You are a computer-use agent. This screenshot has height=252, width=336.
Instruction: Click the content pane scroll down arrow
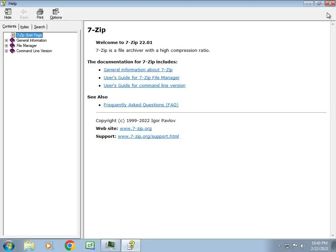pos(333,236)
